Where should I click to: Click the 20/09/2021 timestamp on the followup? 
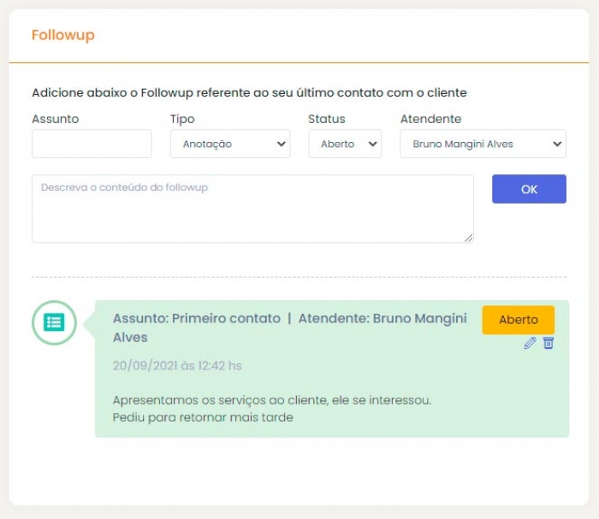[x=177, y=366]
